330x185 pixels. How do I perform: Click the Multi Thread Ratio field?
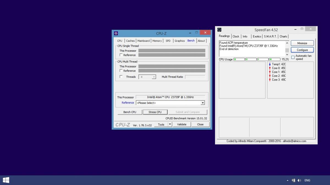coord(195,77)
